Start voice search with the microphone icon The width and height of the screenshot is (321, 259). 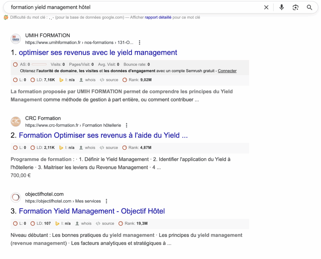[x=282, y=8]
